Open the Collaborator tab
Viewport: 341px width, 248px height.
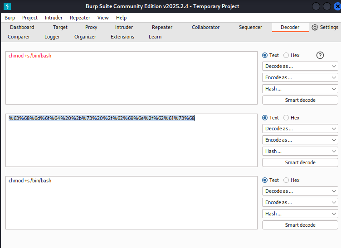(205, 27)
